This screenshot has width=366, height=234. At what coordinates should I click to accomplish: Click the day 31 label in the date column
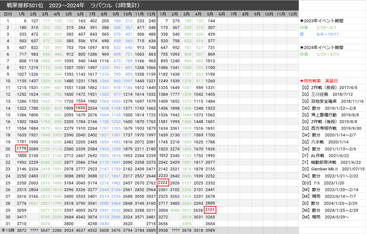[x=8, y=224]
